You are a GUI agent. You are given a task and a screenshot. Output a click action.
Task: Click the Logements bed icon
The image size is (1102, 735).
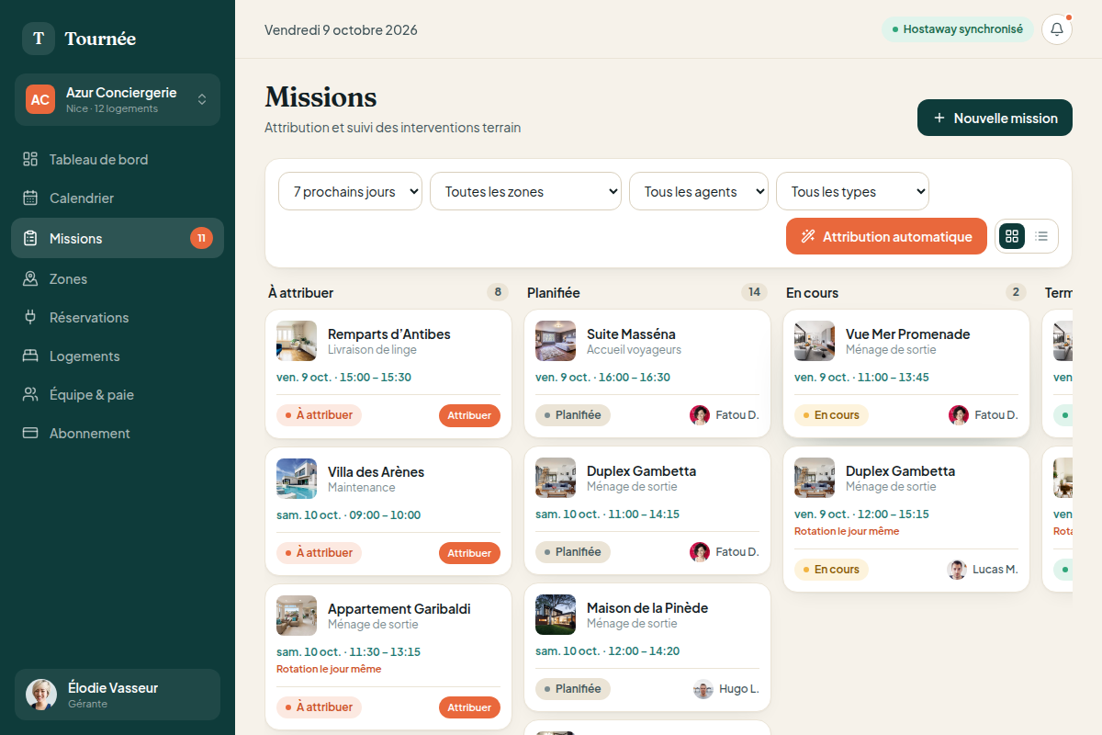tap(30, 356)
